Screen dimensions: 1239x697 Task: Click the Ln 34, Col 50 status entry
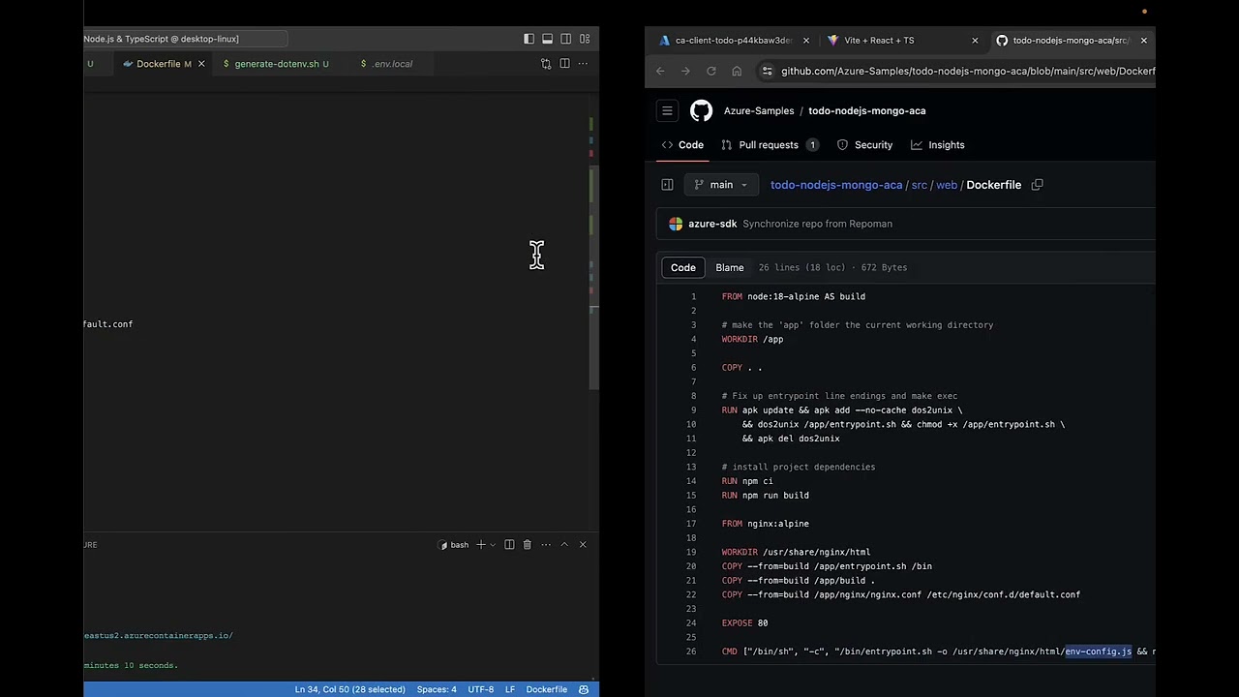349,689
